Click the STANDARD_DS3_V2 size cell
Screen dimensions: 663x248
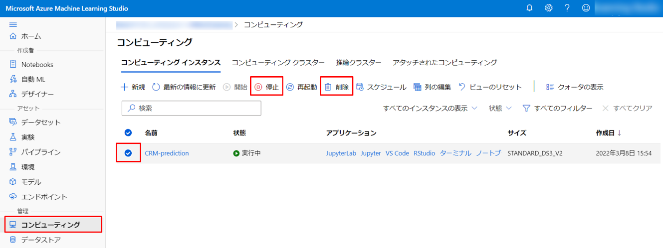(x=535, y=153)
